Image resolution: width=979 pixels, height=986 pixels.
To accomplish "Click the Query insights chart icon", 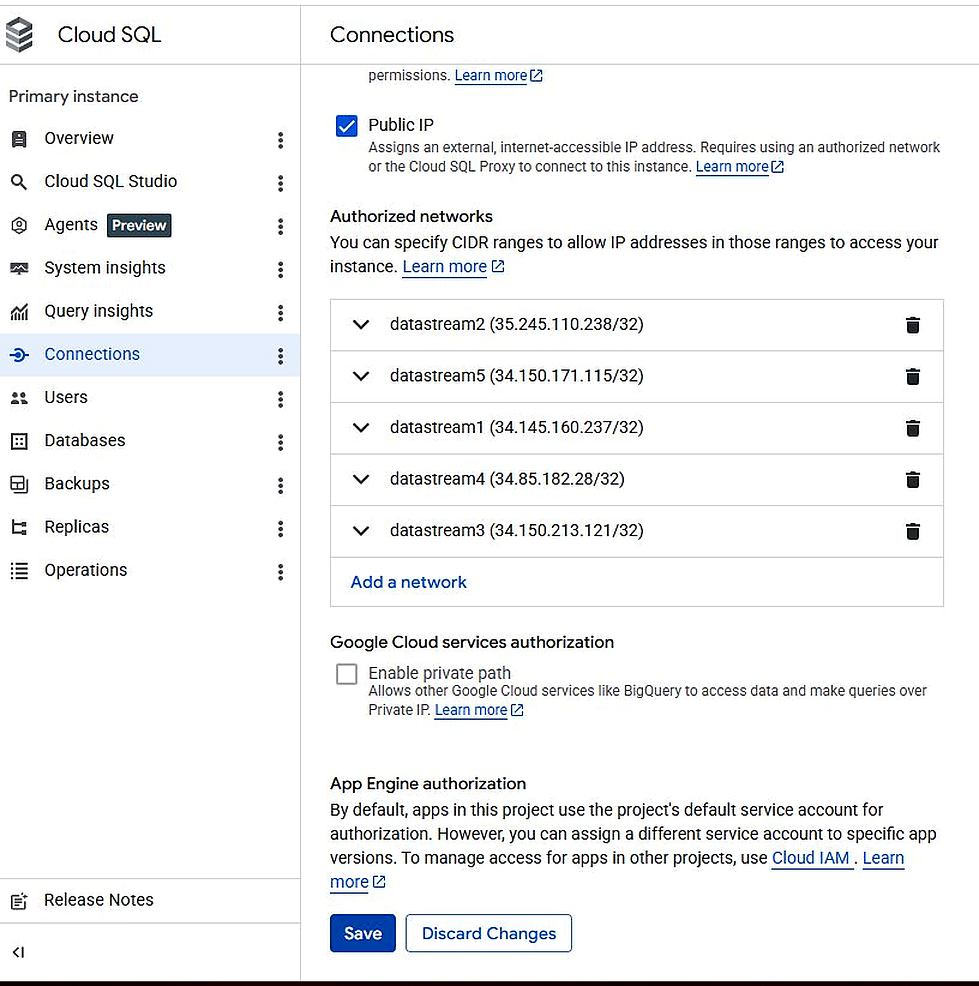I will [19, 312].
